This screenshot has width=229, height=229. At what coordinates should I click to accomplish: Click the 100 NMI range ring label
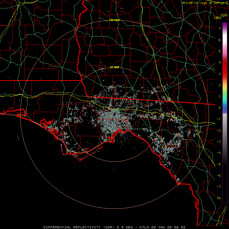pos(114,20)
